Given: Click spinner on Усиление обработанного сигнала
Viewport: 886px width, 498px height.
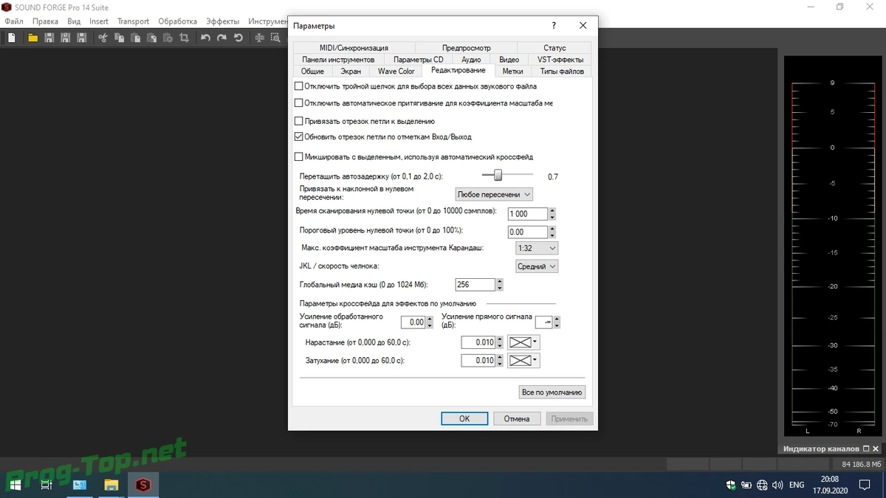Looking at the screenshot, I should tap(430, 322).
